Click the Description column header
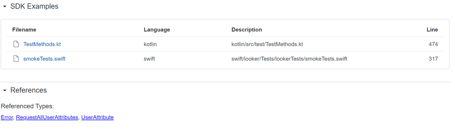Image resolution: width=455 pixels, height=130 pixels. pyautogui.click(x=246, y=30)
